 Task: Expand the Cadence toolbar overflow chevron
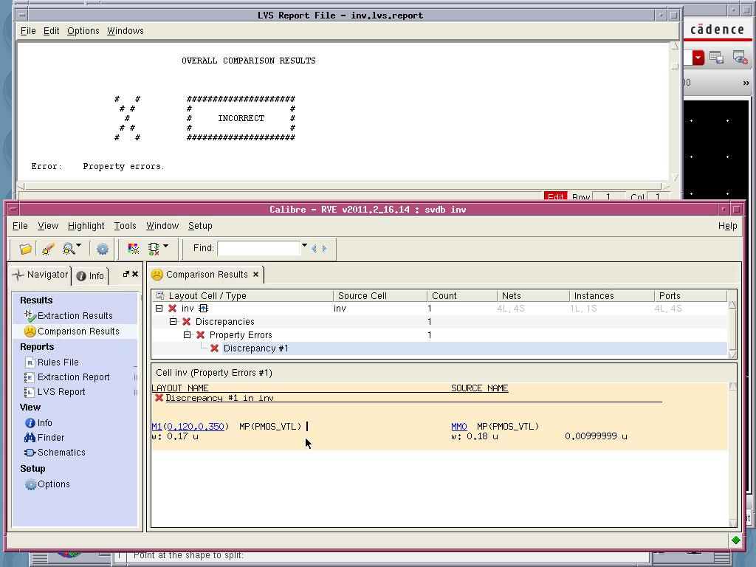pos(746,83)
